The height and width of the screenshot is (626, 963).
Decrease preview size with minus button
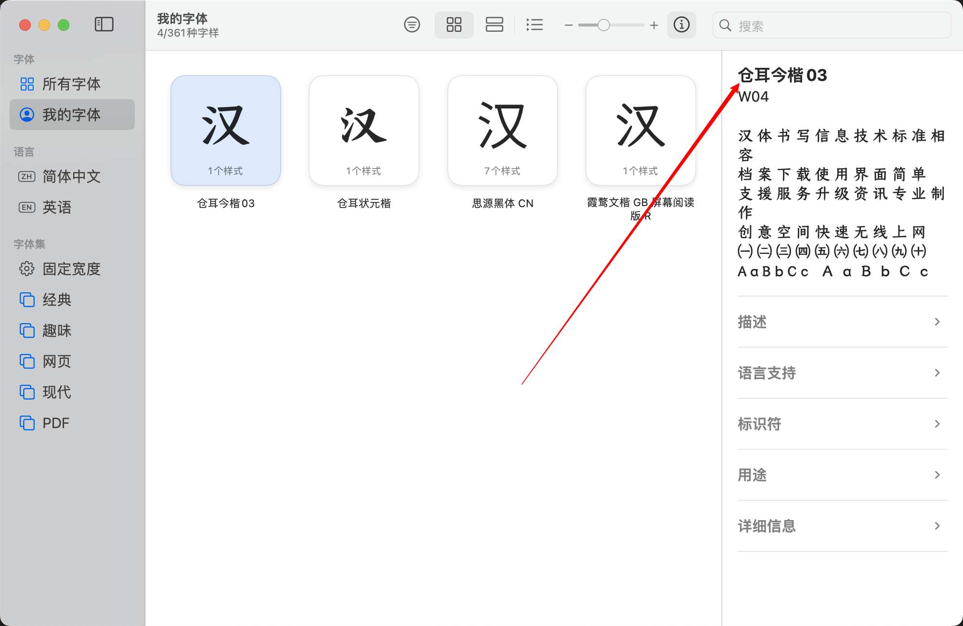pos(569,25)
